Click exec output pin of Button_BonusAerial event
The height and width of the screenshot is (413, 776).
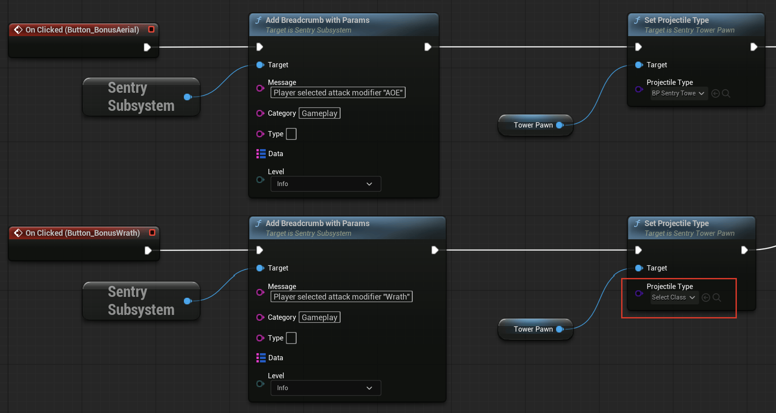(147, 47)
